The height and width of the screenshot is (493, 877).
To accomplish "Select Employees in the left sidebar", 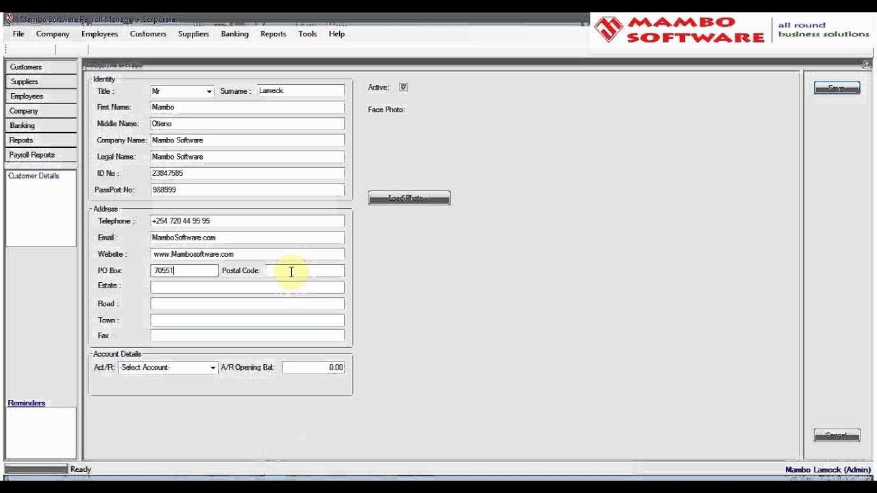I will 41,97.
